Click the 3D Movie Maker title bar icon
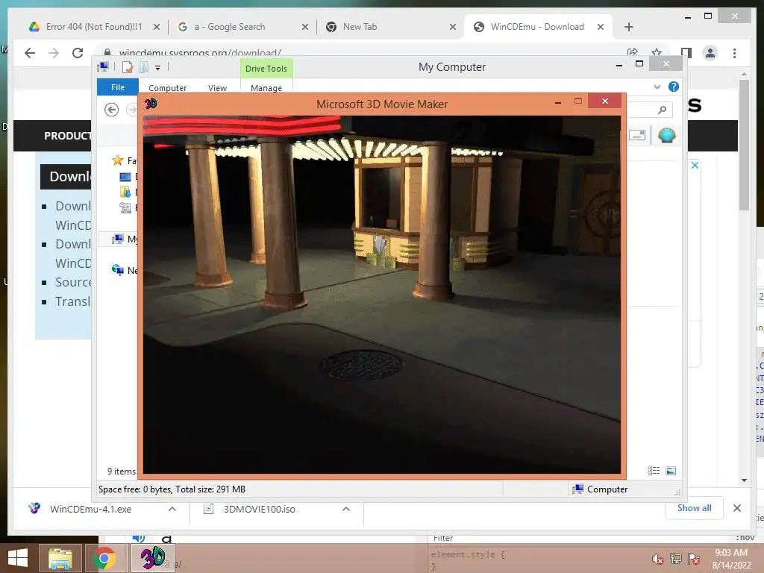This screenshot has width=764, height=573. [151, 103]
